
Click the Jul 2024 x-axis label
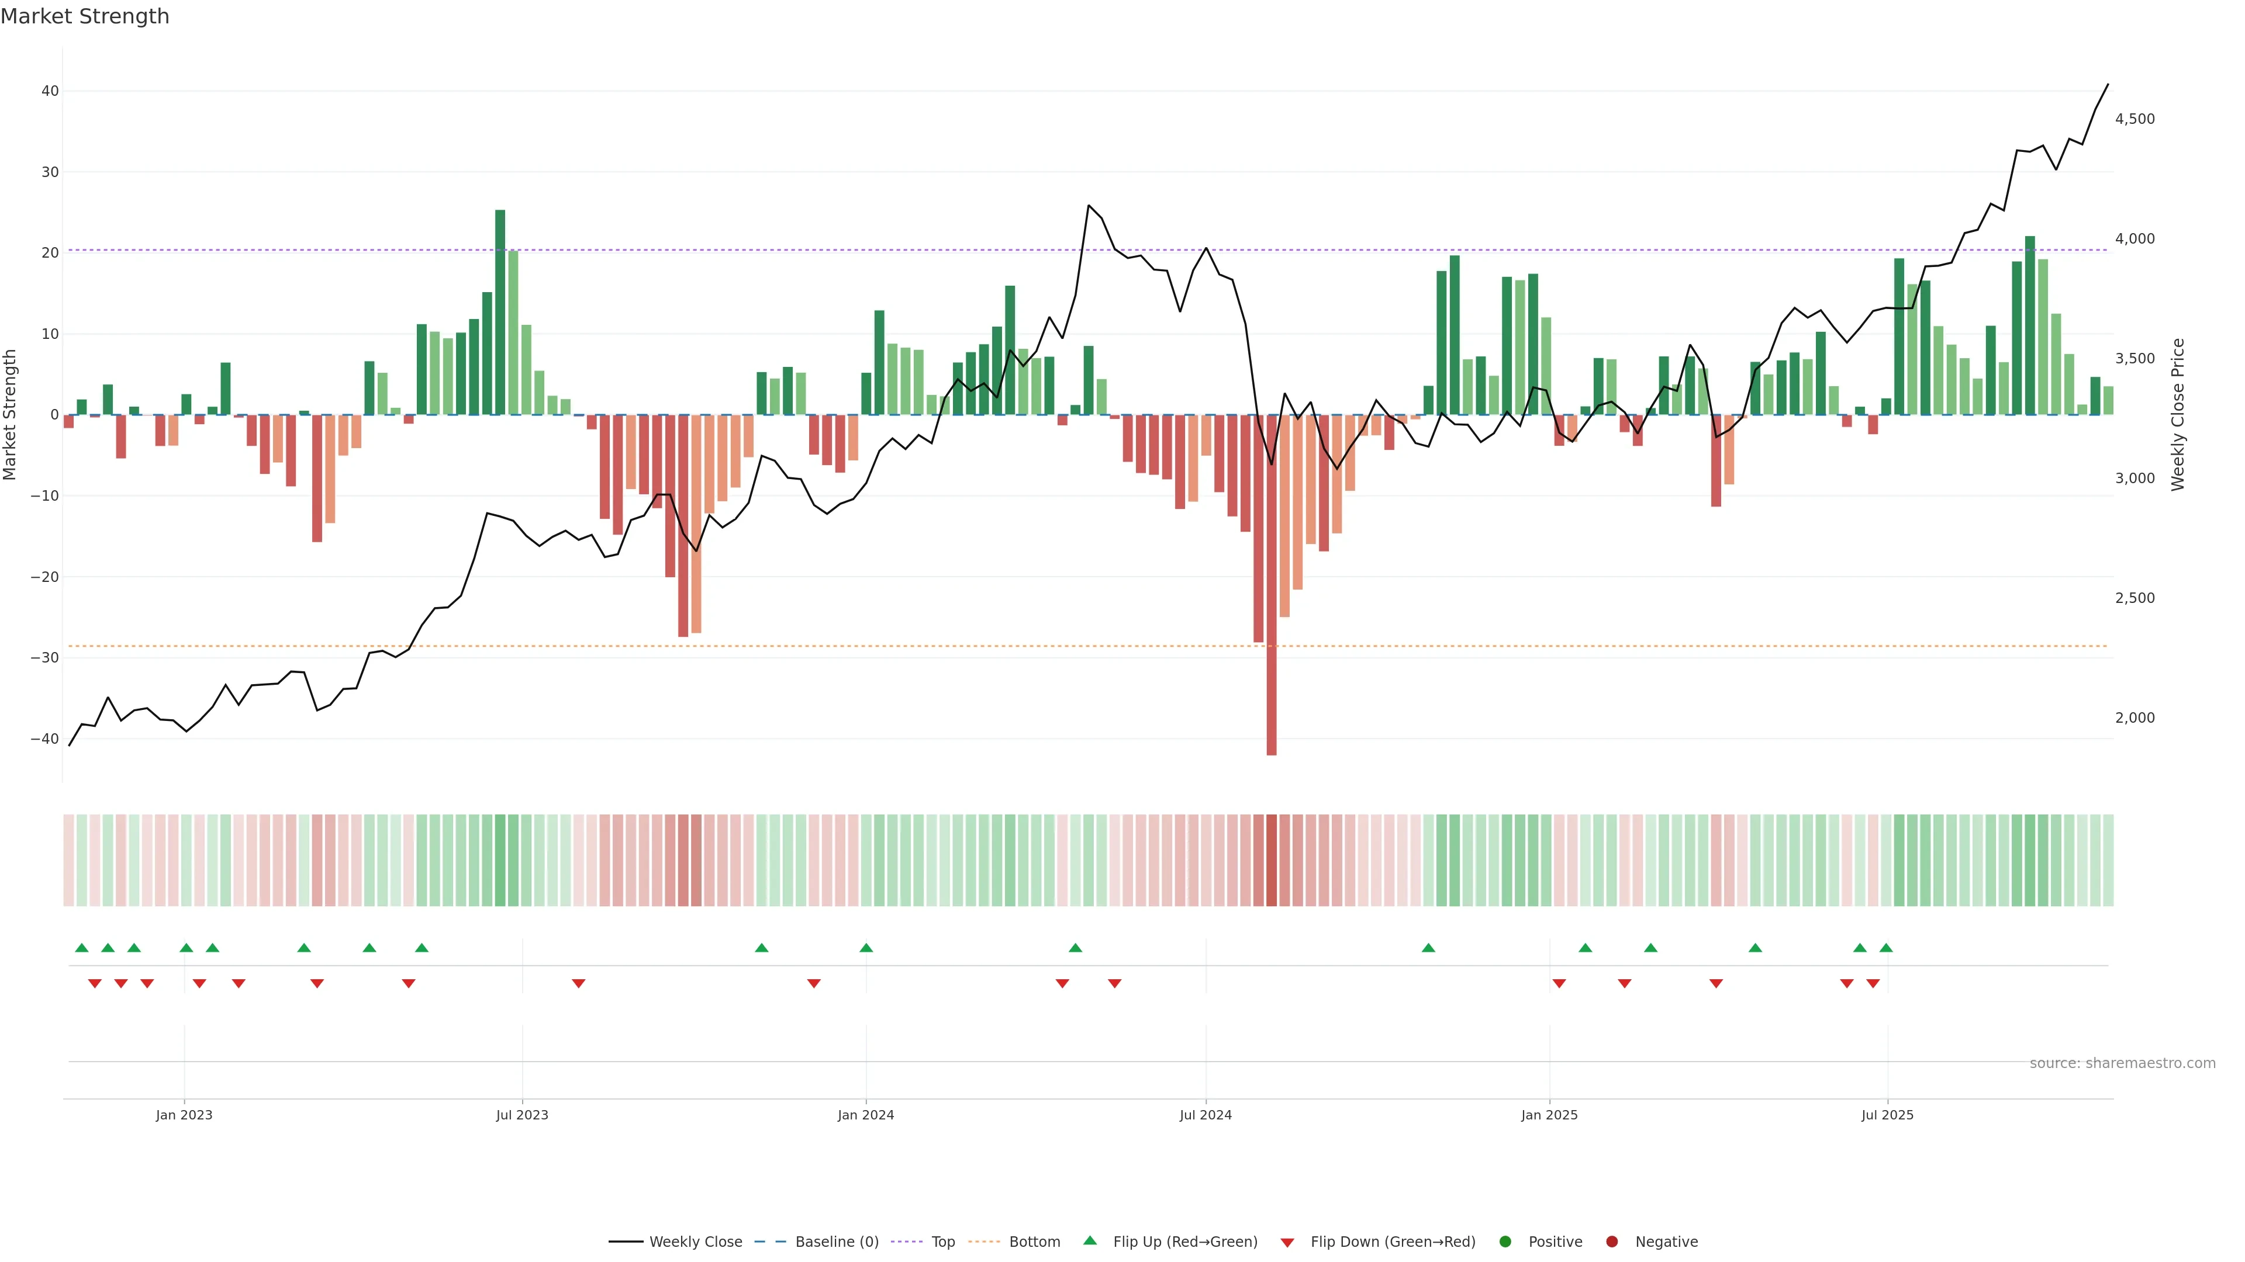coord(1206,1115)
